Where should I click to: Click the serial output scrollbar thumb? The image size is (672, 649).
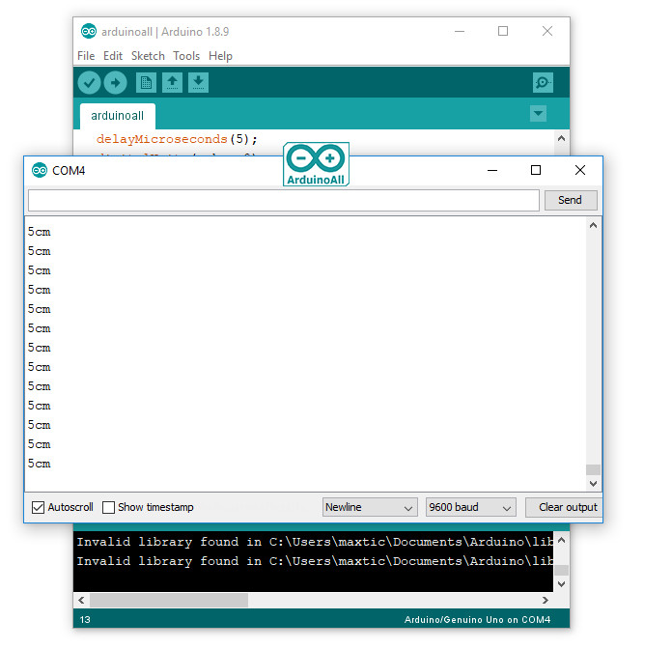pos(593,469)
